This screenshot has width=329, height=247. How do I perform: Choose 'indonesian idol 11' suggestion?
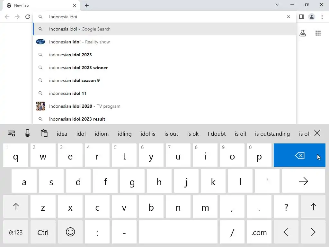point(165,93)
